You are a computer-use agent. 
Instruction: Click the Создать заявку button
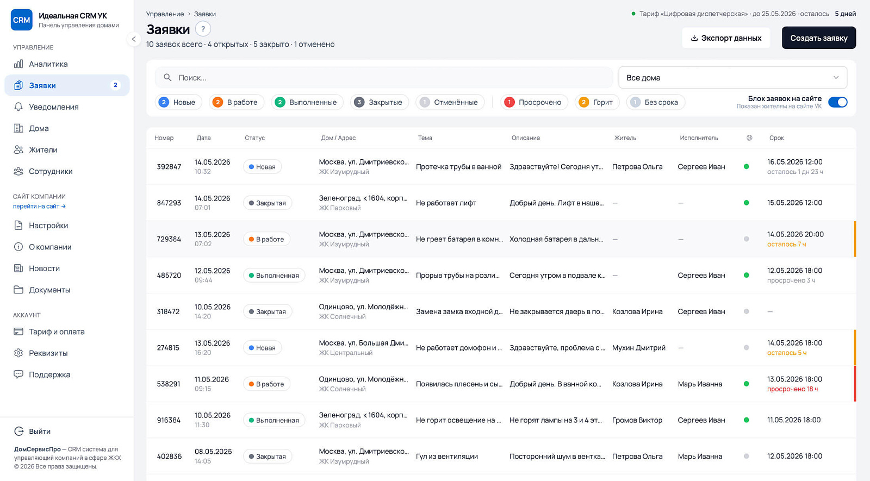pyautogui.click(x=819, y=38)
